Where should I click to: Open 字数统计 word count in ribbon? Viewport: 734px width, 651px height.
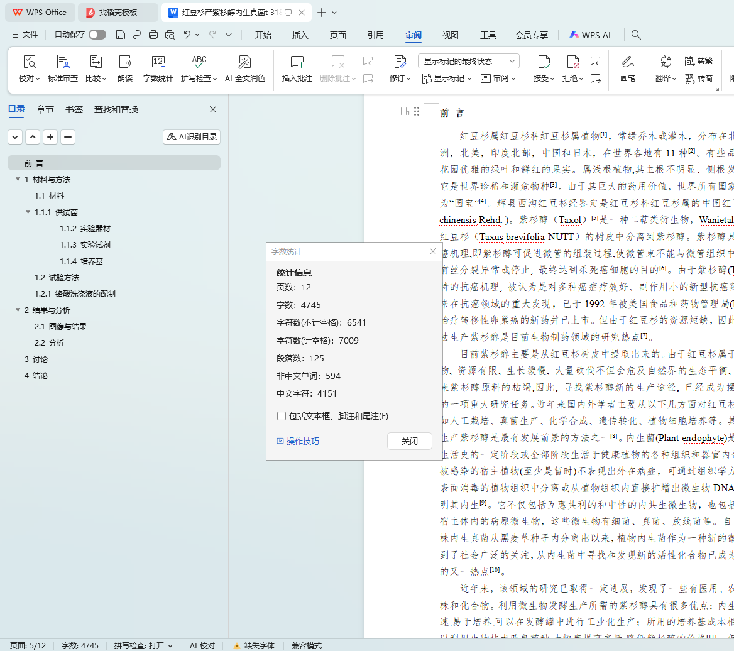point(158,68)
